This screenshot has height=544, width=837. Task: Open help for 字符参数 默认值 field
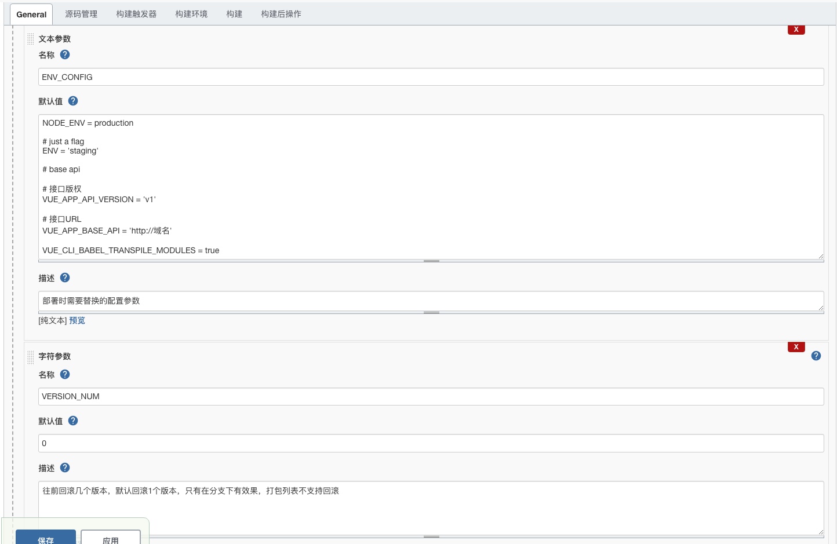click(x=73, y=421)
